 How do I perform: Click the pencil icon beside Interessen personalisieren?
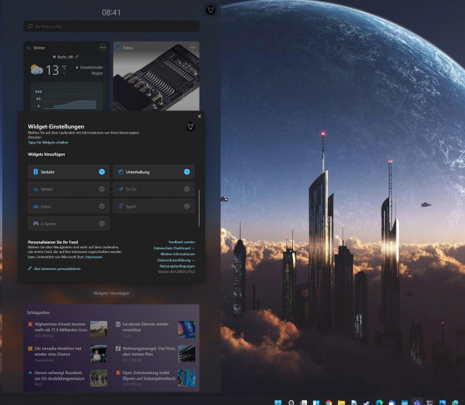29,268
